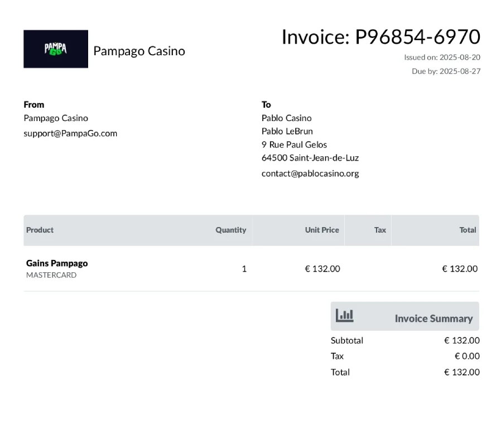Click the 64500 Saint-Jean-de-Luz postal line
Viewport: 501px width, 448px height.
click(310, 158)
